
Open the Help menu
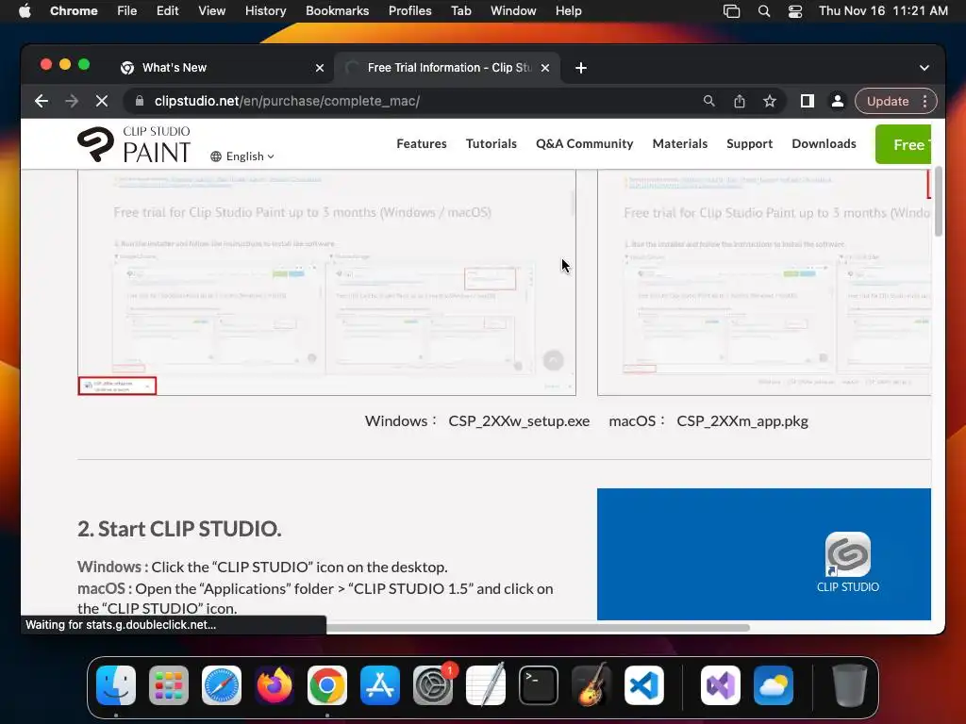[568, 10]
